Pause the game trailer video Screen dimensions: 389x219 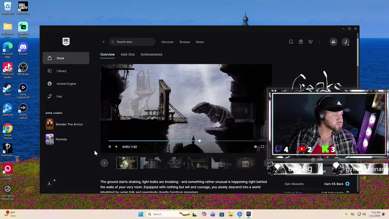[110, 147]
